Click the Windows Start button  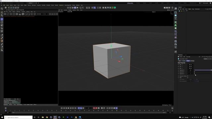[2, 117]
